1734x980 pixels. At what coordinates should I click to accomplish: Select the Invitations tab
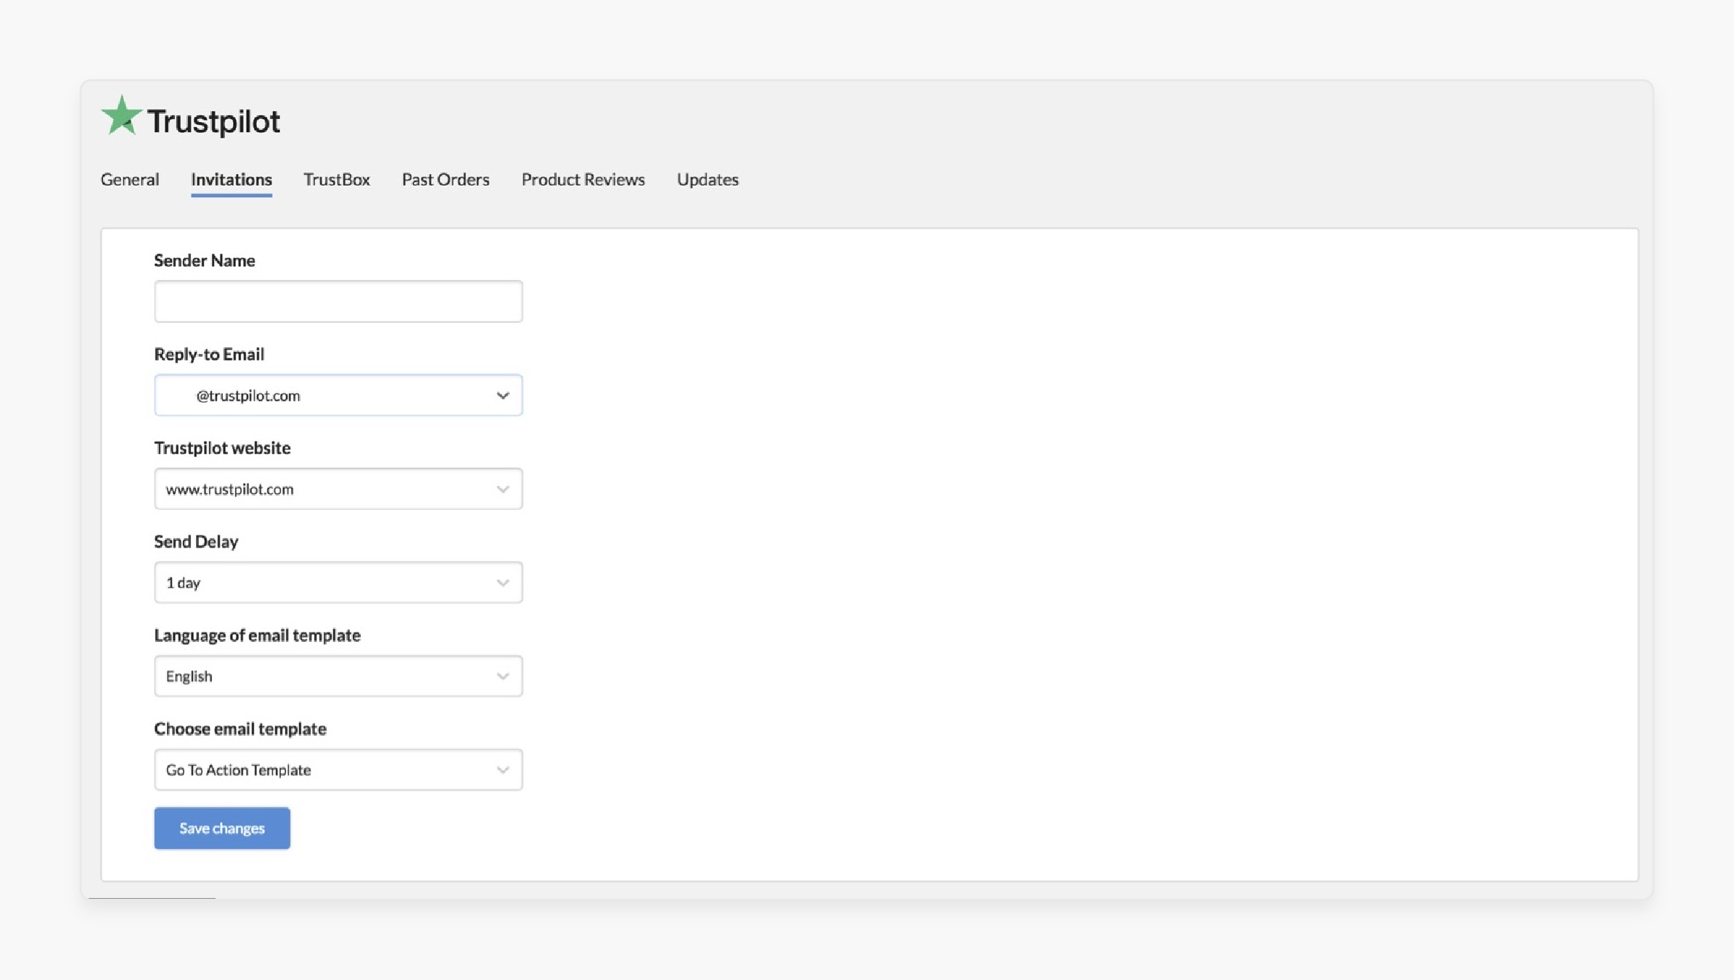[x=232, y=179]
